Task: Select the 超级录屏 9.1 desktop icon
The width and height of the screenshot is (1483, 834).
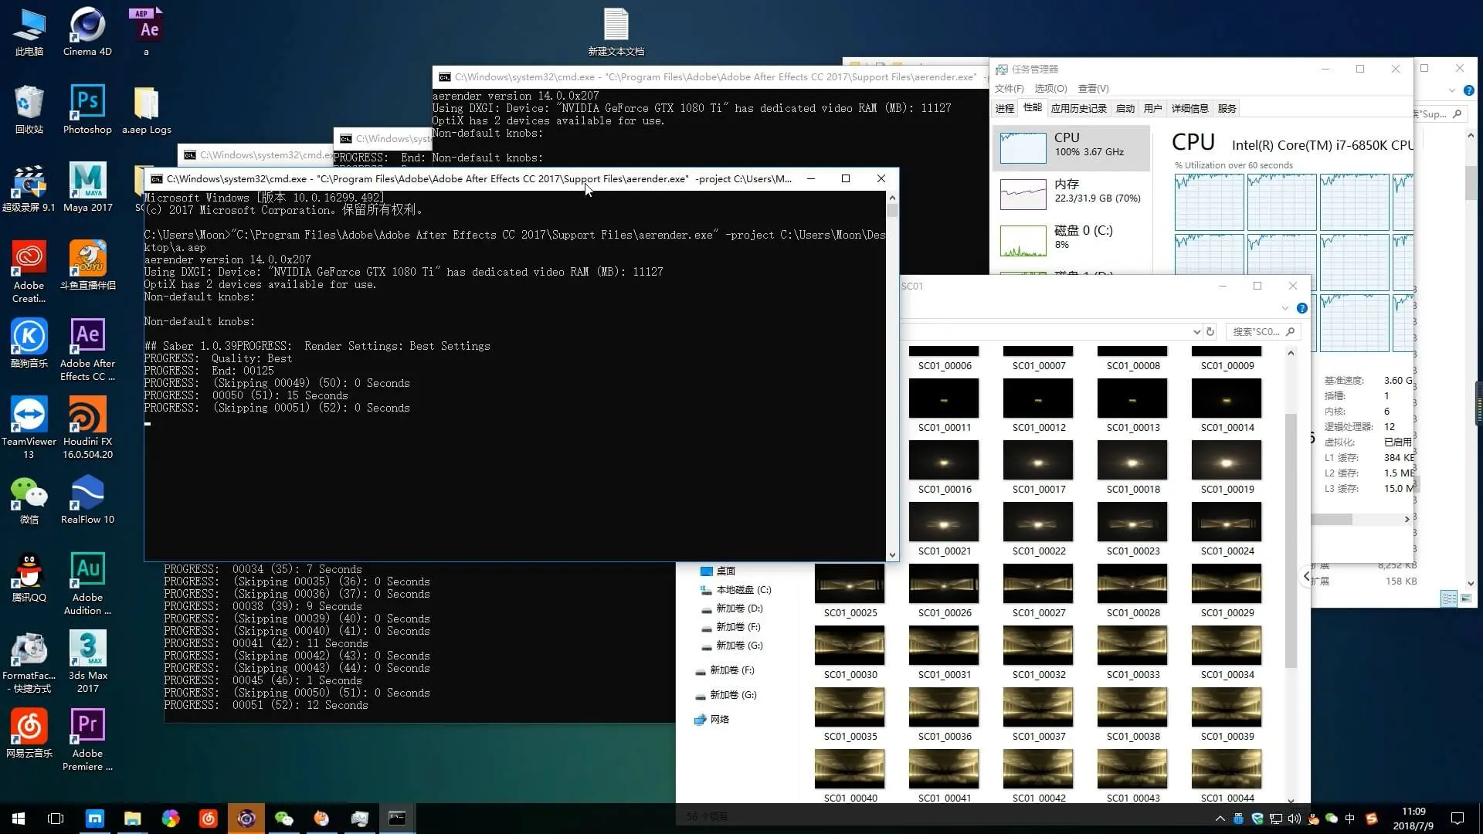Action: pos(29,188)
